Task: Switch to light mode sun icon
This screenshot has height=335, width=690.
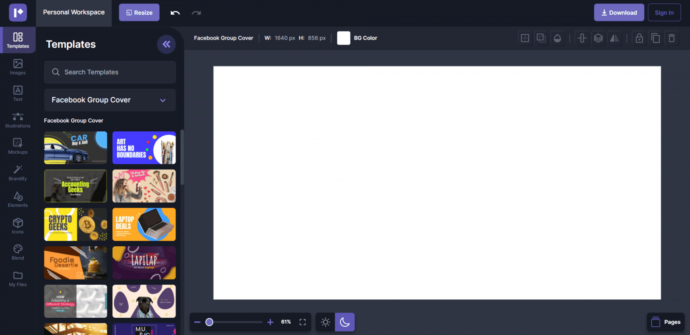Action: pyautogui.click(x=326, y=322)
